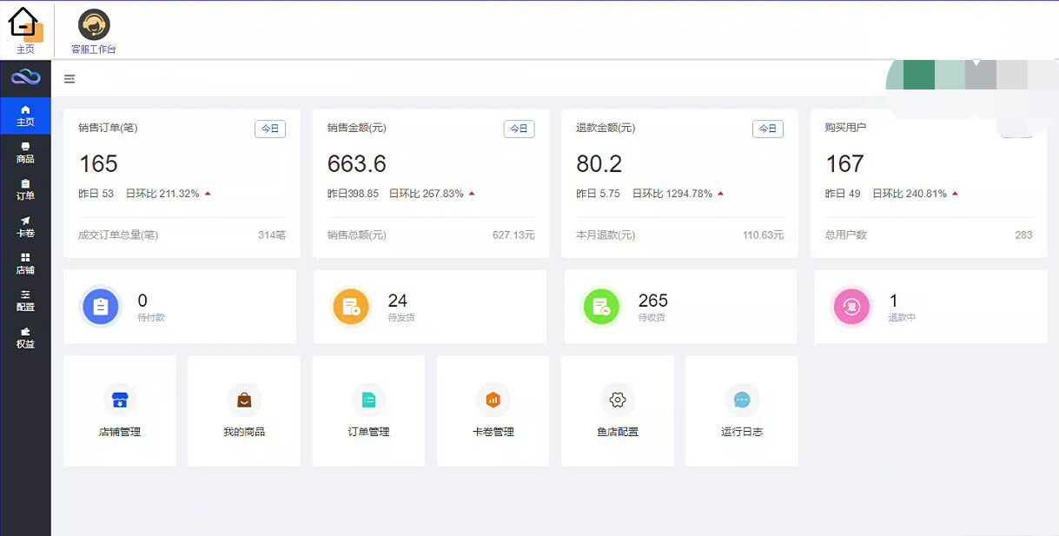The image size is (1059, 536).
Task: Open 运行日志 chat bubble icon shortcut
Action: (x=742, y=400)
